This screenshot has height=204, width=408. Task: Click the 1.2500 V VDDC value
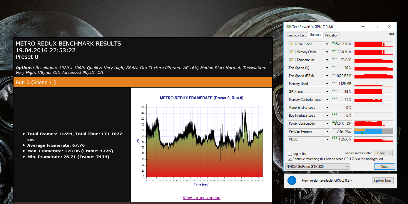coord(342,139)
